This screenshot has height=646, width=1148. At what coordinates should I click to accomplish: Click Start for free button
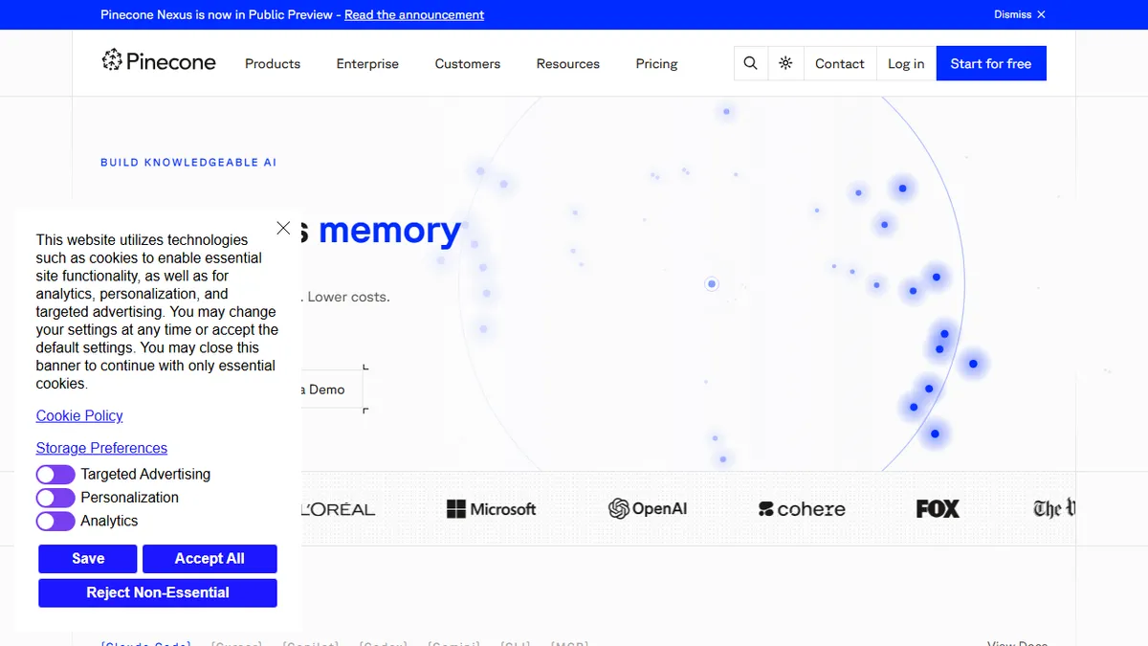coord(991,63)
